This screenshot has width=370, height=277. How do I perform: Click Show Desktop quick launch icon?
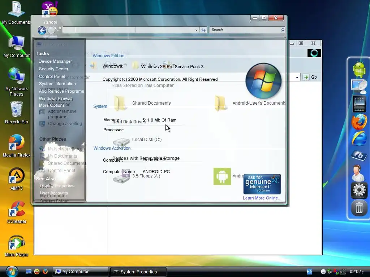[x=28, y=272]
